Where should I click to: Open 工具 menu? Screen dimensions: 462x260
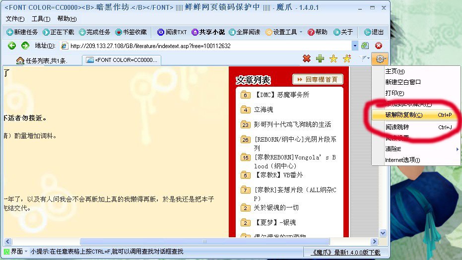41,19
